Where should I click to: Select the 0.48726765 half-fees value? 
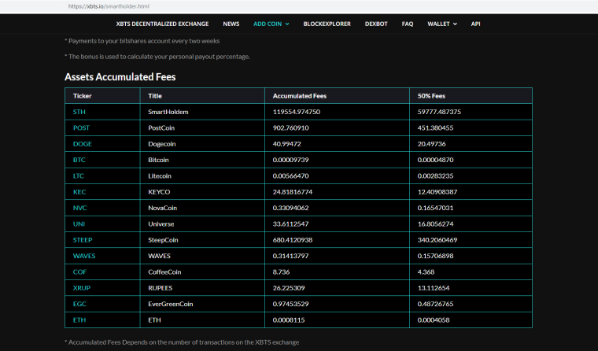(x=435, y=304)
